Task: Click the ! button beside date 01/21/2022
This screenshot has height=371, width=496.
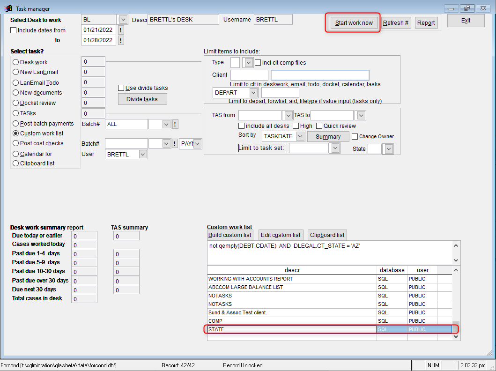Action: tap(121, 30)
